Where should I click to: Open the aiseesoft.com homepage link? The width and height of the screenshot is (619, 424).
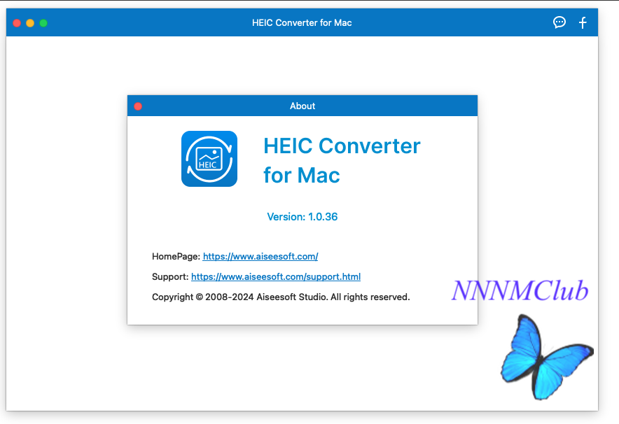click(x=260, y=256)
